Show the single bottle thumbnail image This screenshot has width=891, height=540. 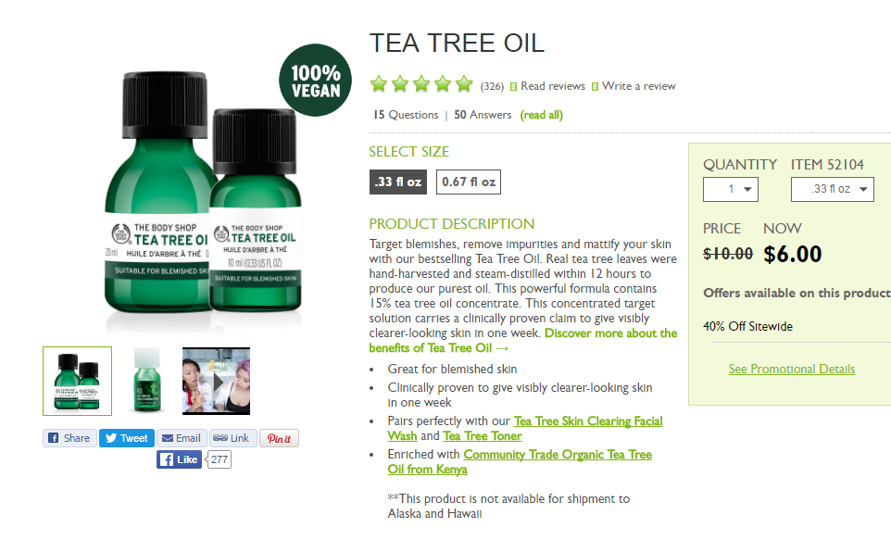[x=147, y=382]
